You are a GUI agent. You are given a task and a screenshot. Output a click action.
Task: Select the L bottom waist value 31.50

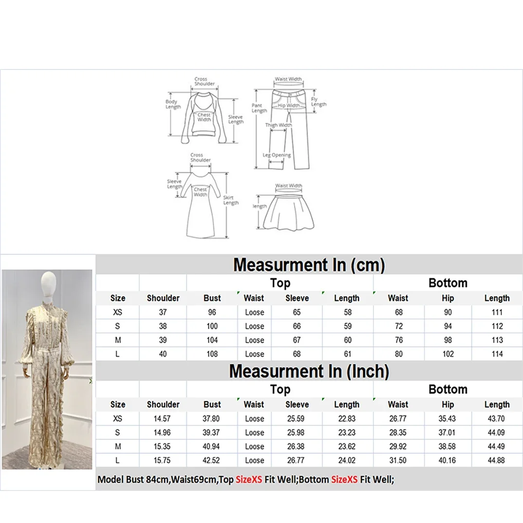pyautogui.click(x=398, y=460)
